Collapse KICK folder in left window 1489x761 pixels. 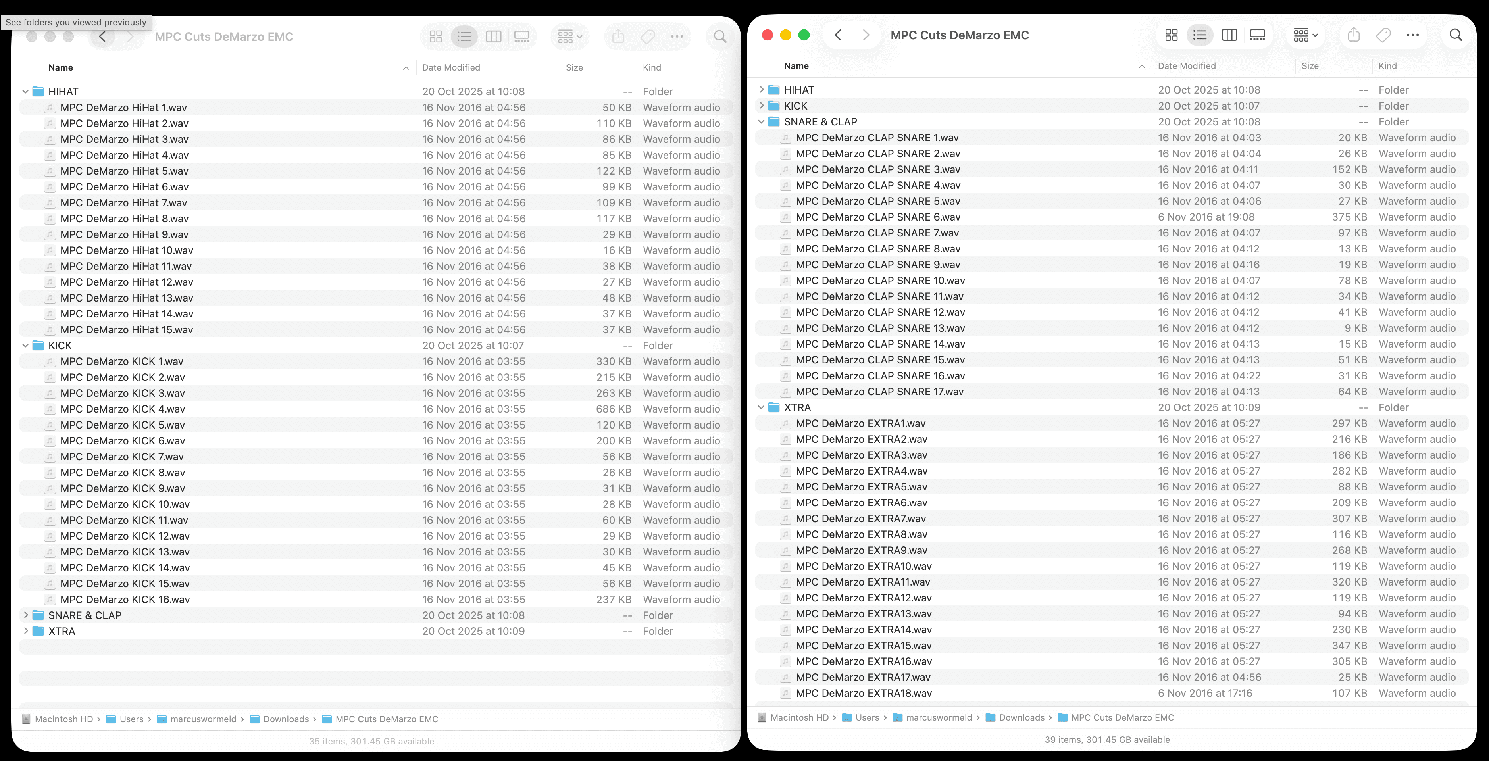(25, 346)
